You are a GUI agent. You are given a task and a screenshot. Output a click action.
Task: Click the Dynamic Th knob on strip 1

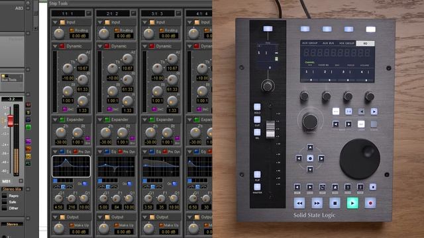(68, 69)
